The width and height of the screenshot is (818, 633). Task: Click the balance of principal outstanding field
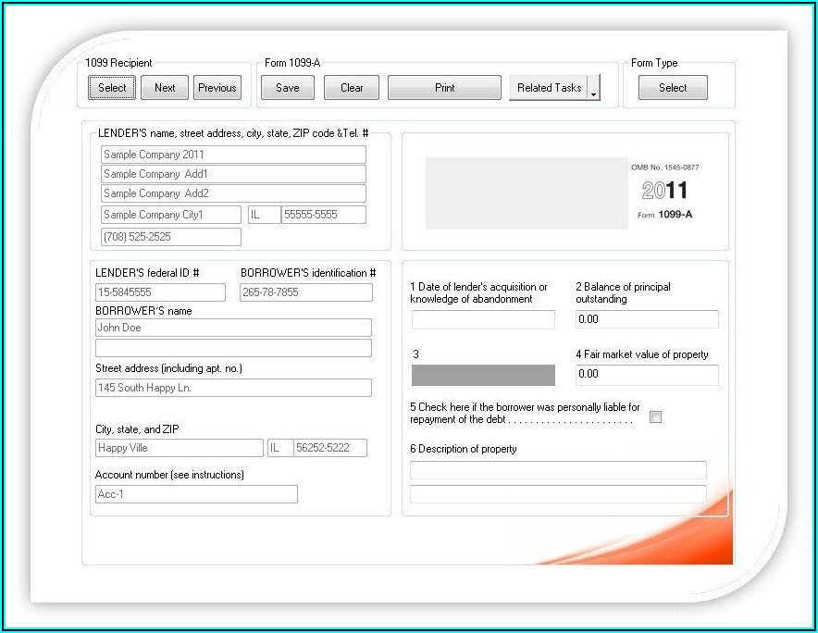(647, 319)
